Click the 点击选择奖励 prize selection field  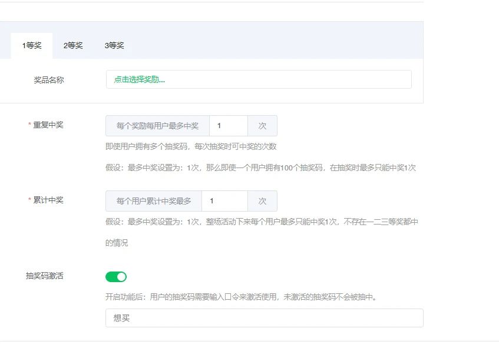tap(258, 80)
